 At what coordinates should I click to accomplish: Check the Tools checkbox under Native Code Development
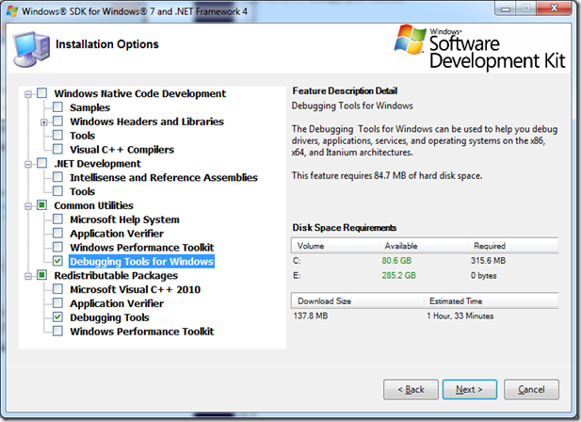coord(57,136)
